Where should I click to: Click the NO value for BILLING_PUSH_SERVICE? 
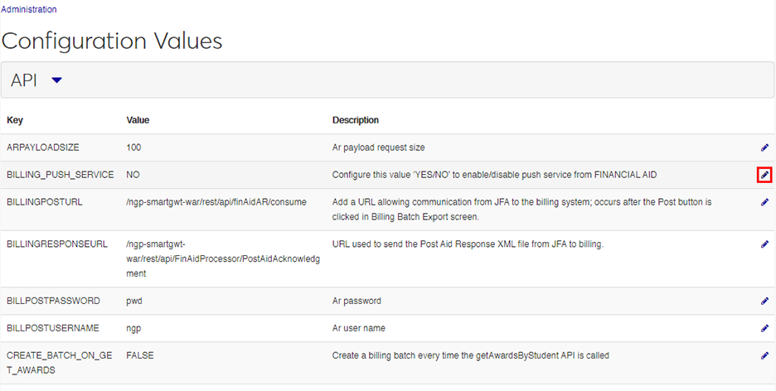tap(133, 175)
